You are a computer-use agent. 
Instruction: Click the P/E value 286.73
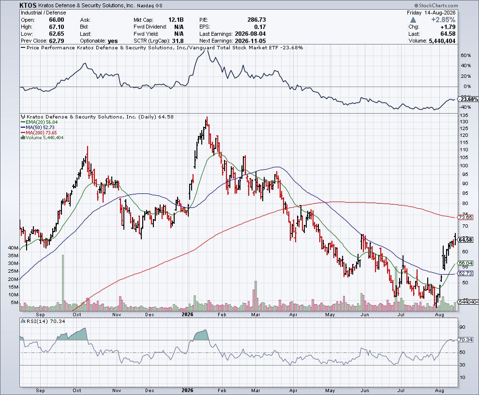coord(256,20)
